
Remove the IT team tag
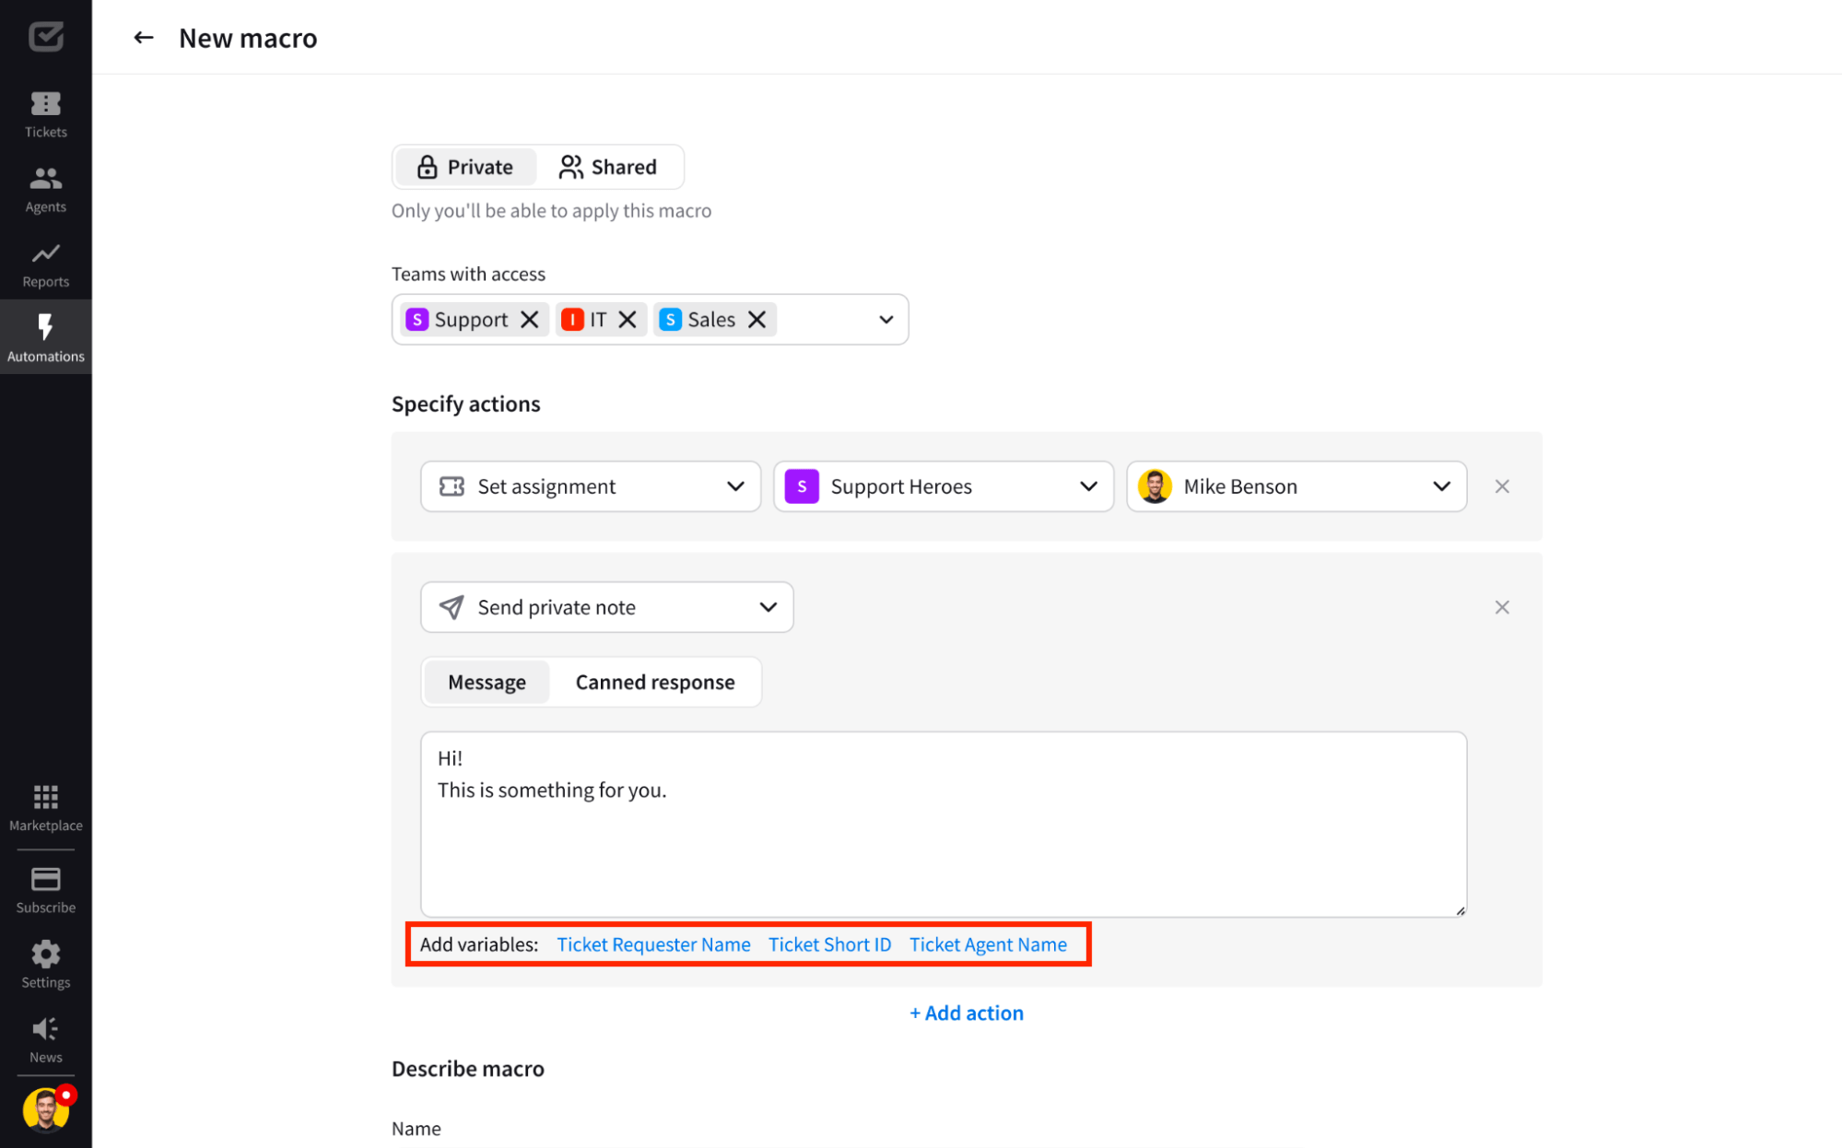click(x=628, y=320)
